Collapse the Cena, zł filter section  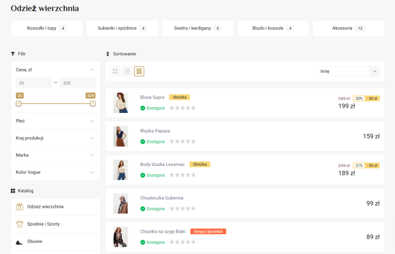point(91,70)
